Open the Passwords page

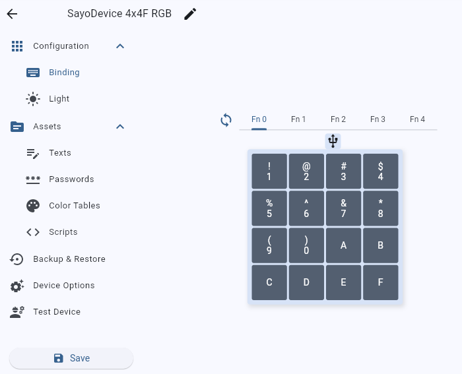tap(71, 179)
